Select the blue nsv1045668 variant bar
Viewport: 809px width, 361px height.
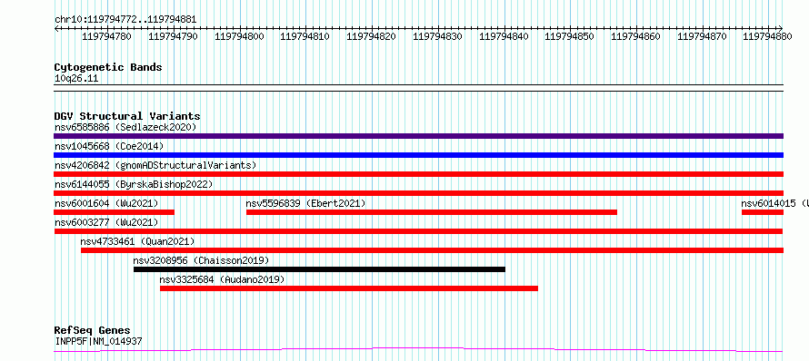coord(418,155)
